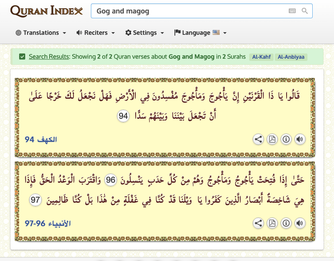The height and width of the screenshot is (261, 334).
Task: Export Al-Kahf verse 94 as PDF
Action: pyautogui.click(x=272, y=139)
